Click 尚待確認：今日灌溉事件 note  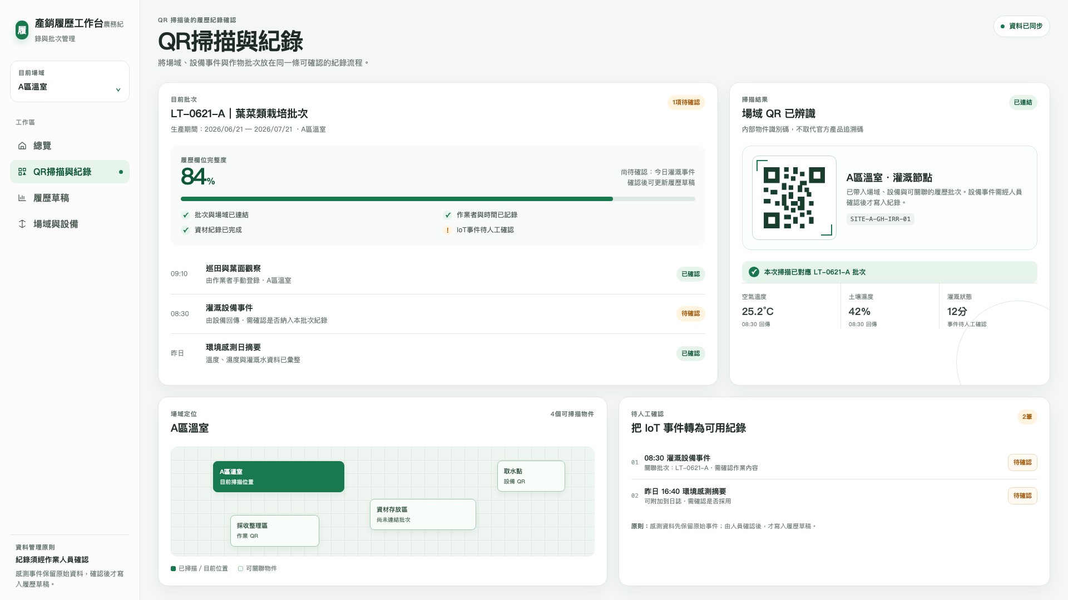click(x=657, y=172)
